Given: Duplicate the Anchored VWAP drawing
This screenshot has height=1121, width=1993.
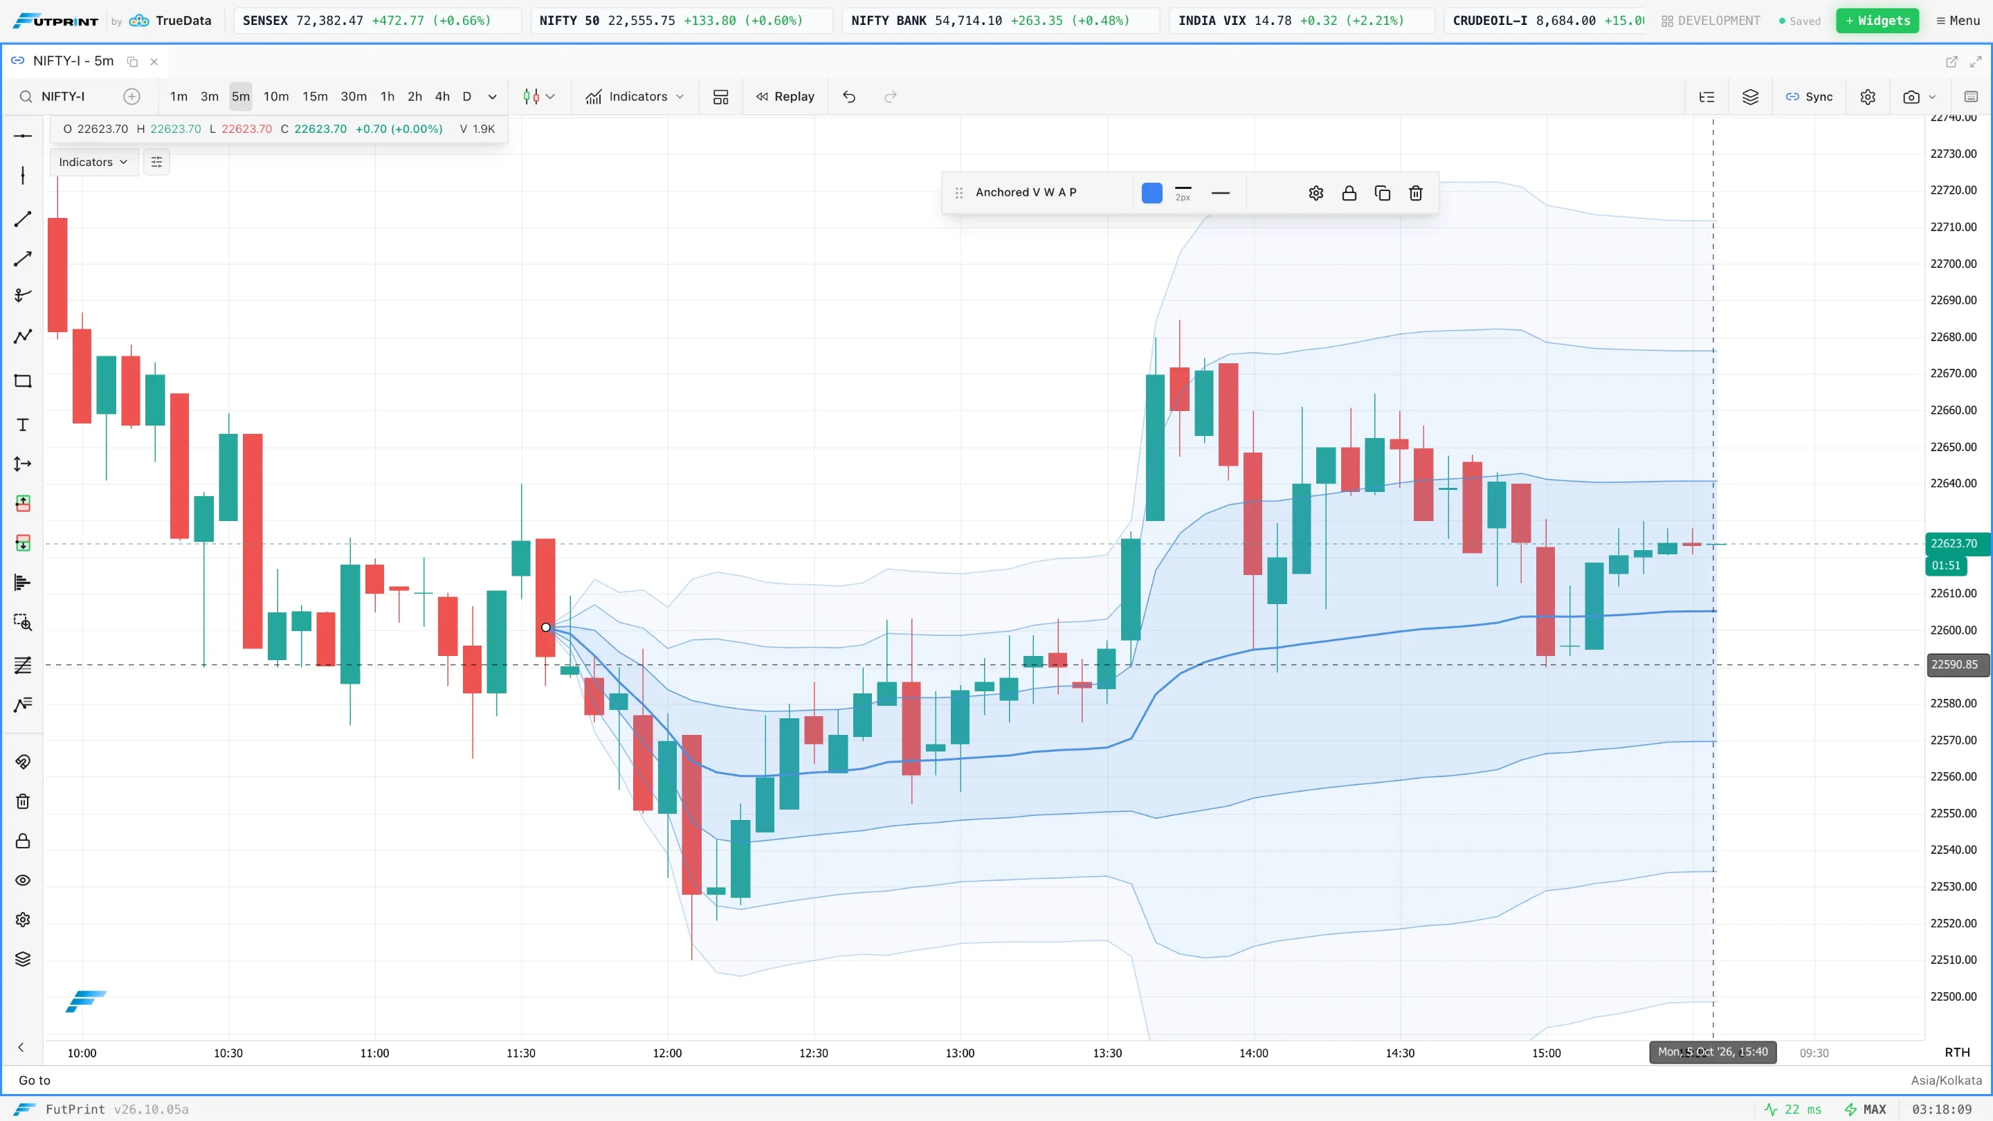Looking at the screenshot, I should coord(1382,192).
